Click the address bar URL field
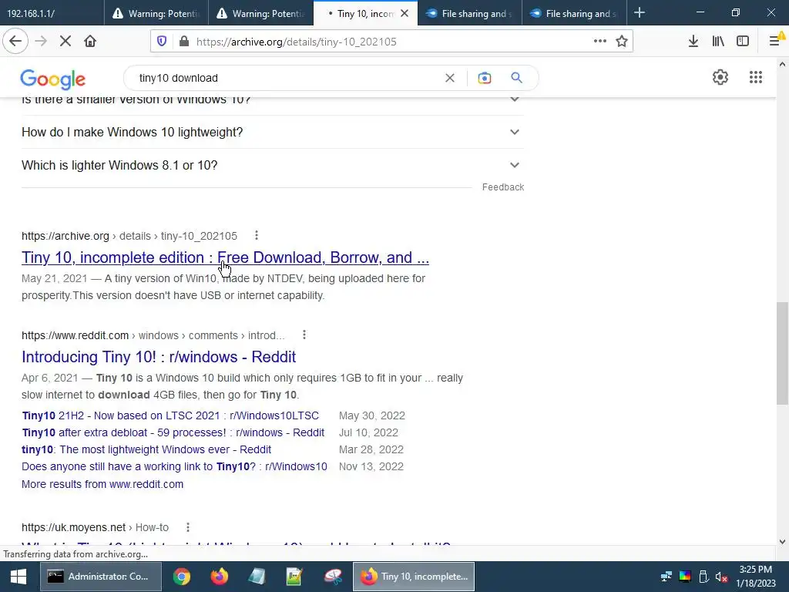Screen dimensions: 789x592 point(390,42)
